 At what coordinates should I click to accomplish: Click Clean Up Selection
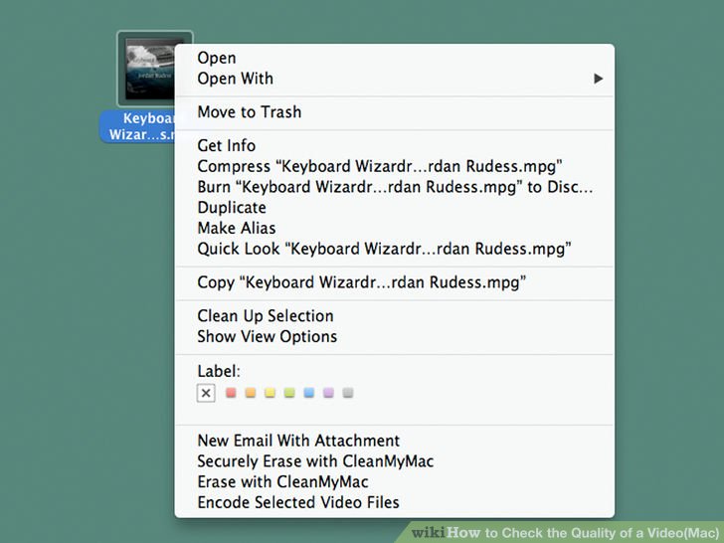[x=395, y=316]
